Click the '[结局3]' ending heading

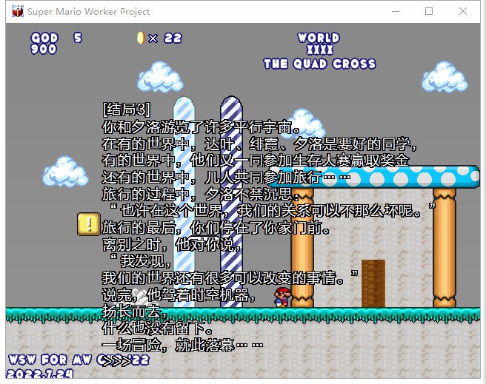pyautogui.click(x=126, y=110)
